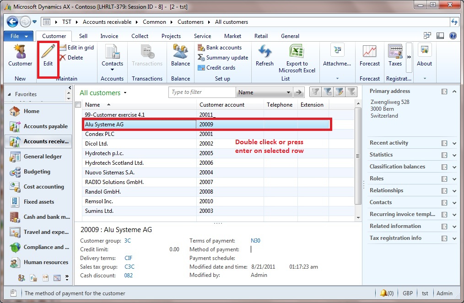Open the Home module

pyautogui.click(x=38, y=111)
